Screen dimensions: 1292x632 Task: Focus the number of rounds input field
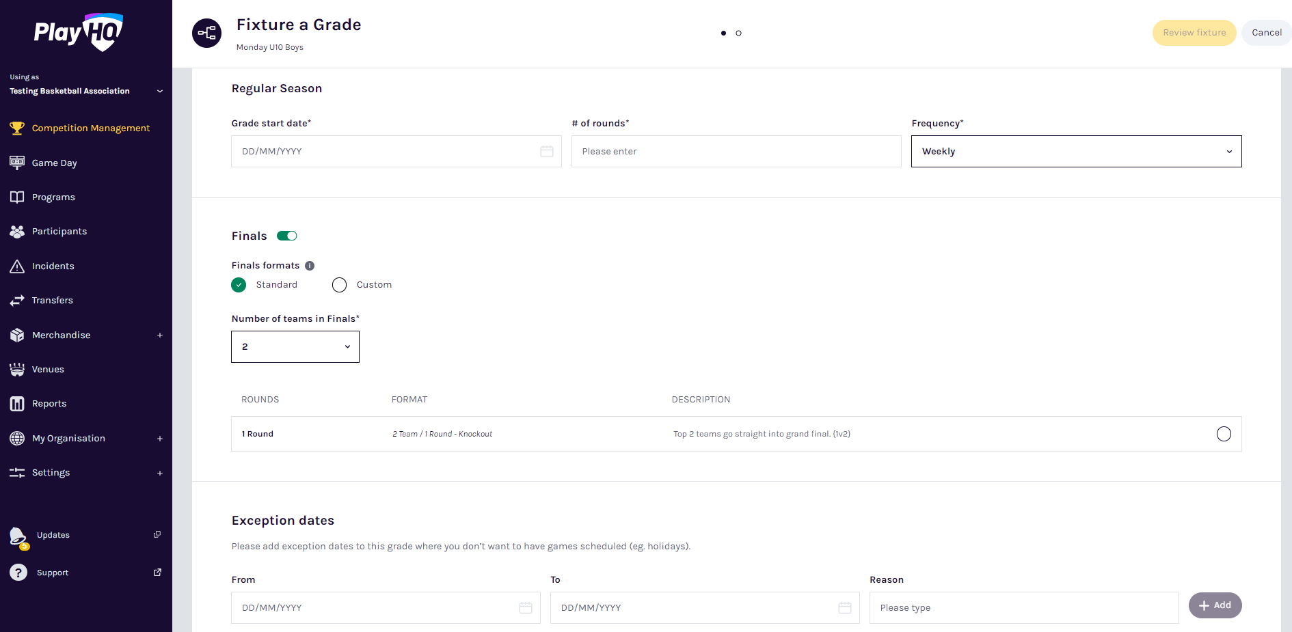[736, 152]
